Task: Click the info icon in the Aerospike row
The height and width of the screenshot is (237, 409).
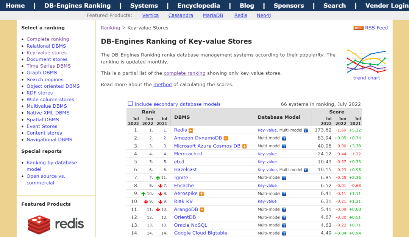Action: (284, 194)
